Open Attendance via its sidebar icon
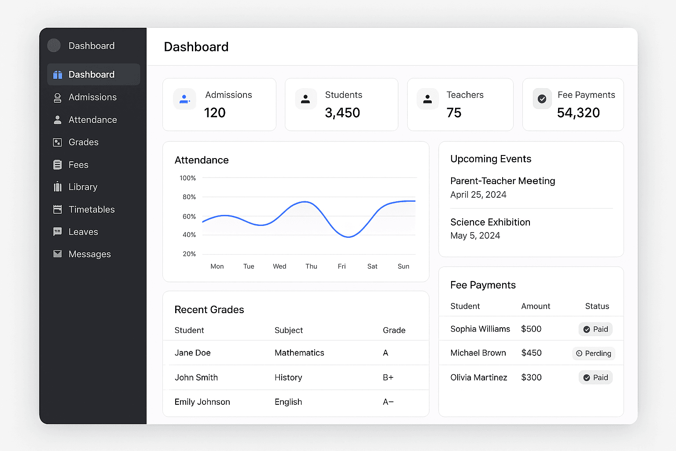This screenshot has width=676, height=451. point(58,120)
